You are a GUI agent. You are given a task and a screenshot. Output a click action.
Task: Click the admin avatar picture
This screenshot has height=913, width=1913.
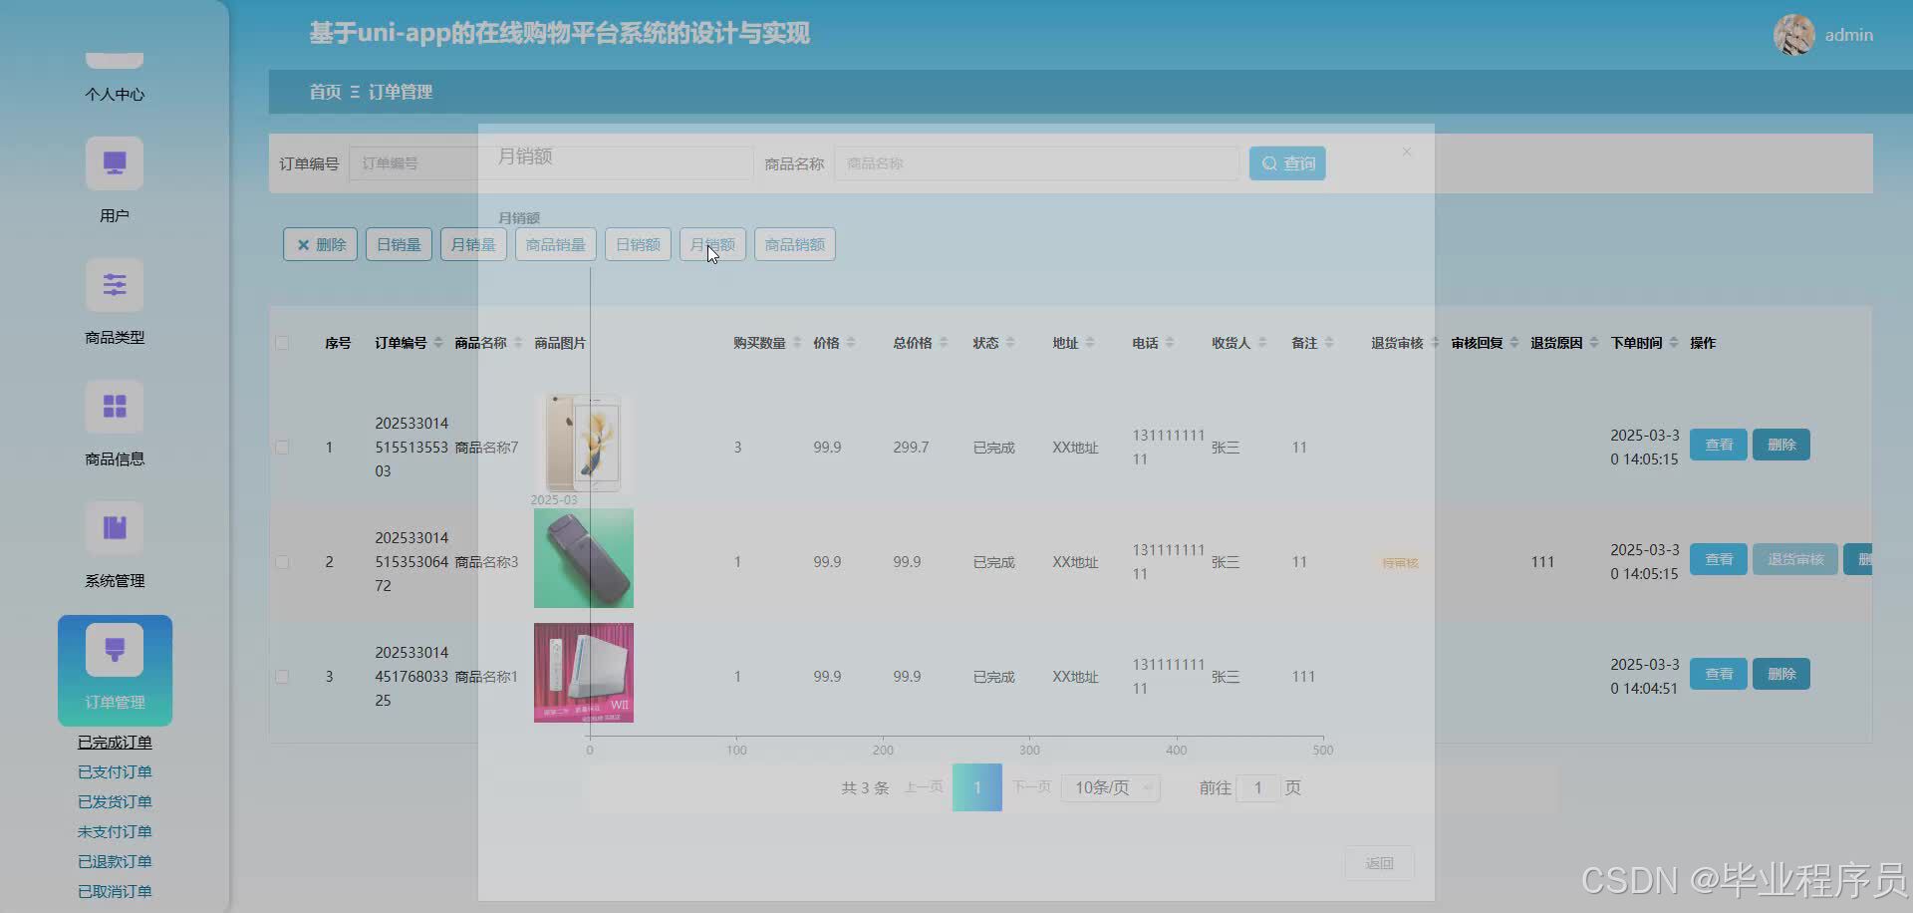1793,35
